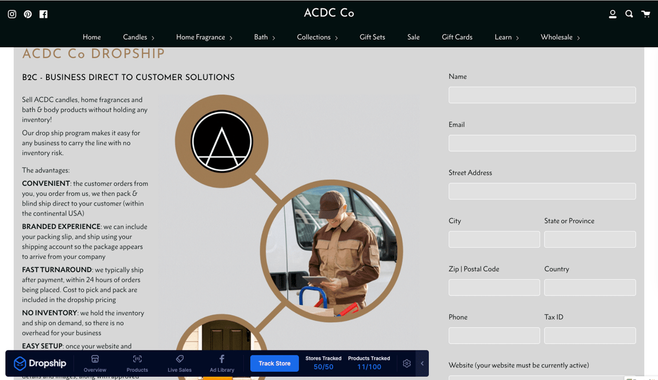Image resolution: width=658 pixels, height=380 pixels.
Task: Open the Sale page
Action: point(413,37)
